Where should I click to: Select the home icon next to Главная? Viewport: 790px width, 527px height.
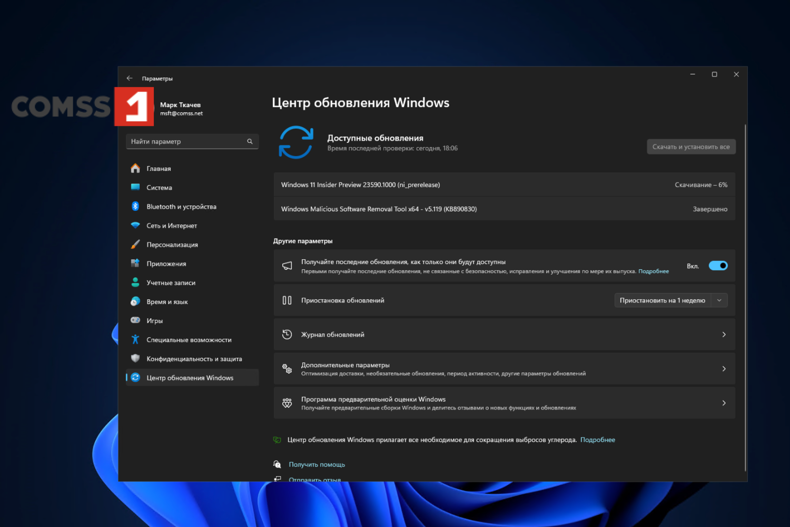point(135,168)
